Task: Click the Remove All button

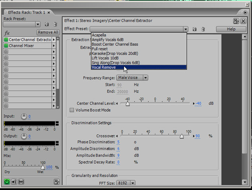Action: (x=48, y=32)
